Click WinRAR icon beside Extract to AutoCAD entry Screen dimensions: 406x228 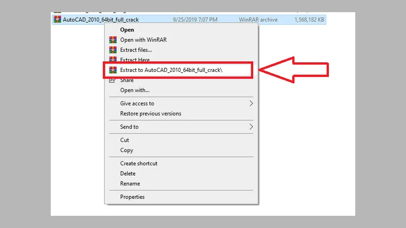click(x=113, y=70)
